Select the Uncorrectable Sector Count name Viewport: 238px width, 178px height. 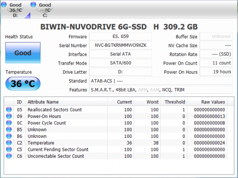(x=56, y=156)
